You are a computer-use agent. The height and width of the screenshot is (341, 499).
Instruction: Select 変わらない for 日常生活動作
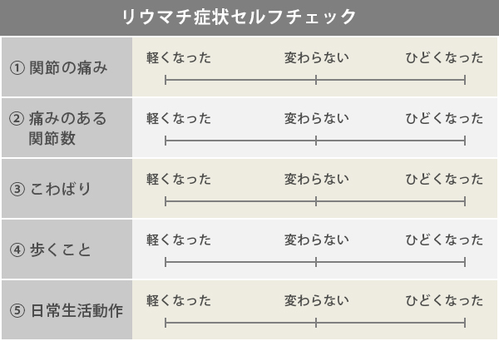coord(317,300)
